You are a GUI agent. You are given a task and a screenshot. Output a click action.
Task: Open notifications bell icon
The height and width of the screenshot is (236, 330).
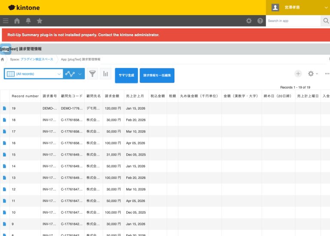(x=28, y=21)
